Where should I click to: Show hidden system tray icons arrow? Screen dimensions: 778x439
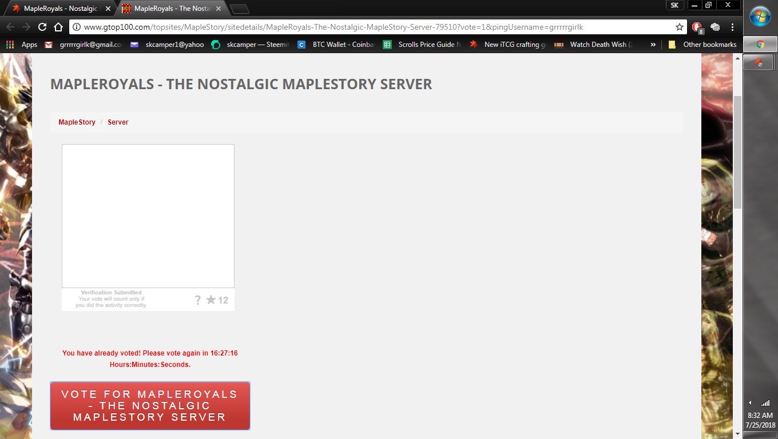pyautogui.click(x=750, y=403)
